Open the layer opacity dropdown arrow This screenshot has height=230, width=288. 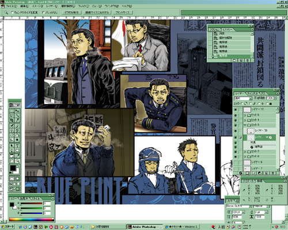tap(275, 98)
